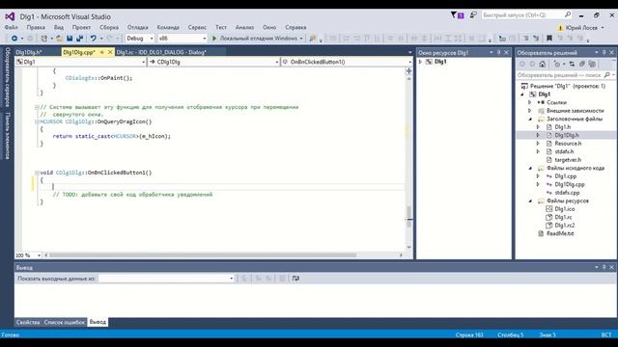Image resolution: width=618 pixels, height=347 pixels.
Task: Open the Файл menu
Action: coord(11,27)
